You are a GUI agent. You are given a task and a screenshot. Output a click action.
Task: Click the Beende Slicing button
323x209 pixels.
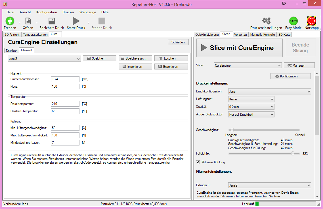[300, 48]
